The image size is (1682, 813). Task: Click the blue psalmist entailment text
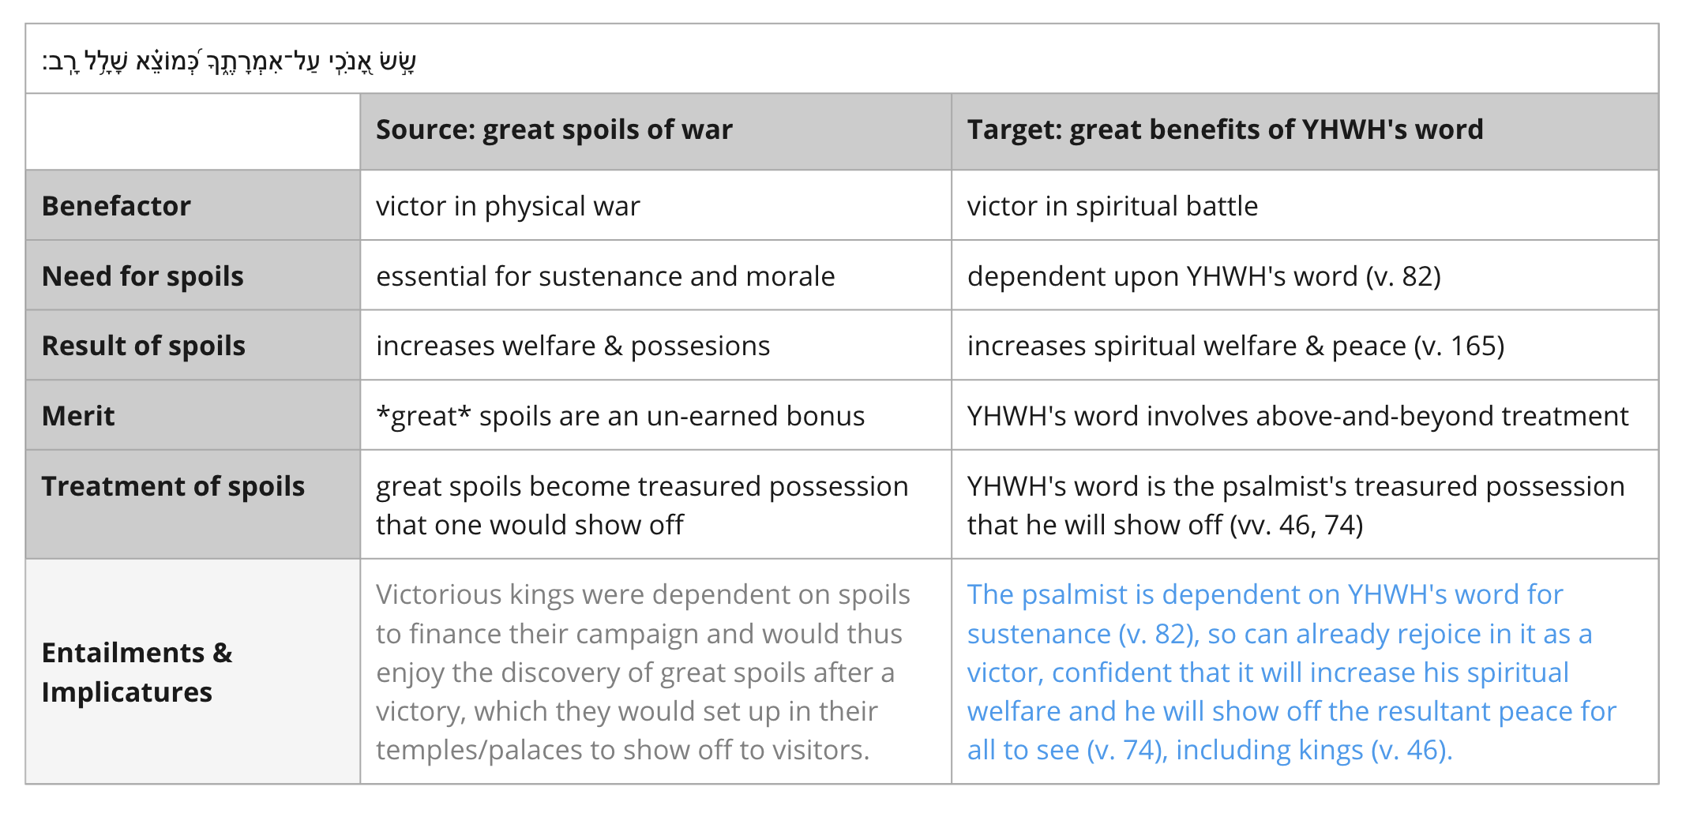[1292, 673]
